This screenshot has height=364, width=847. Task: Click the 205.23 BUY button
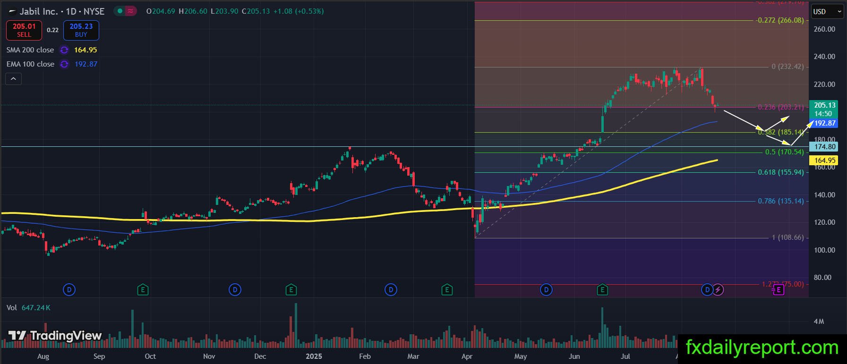tap(81, 30)
